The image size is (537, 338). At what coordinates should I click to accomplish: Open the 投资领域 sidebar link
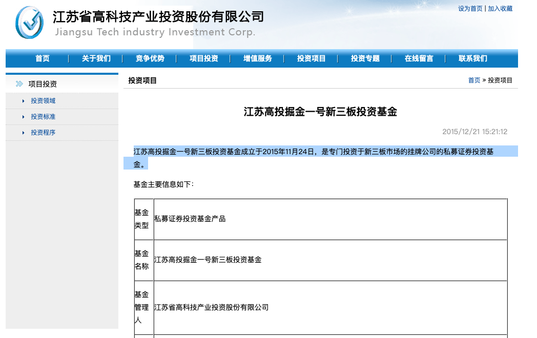tap(43, 101)
